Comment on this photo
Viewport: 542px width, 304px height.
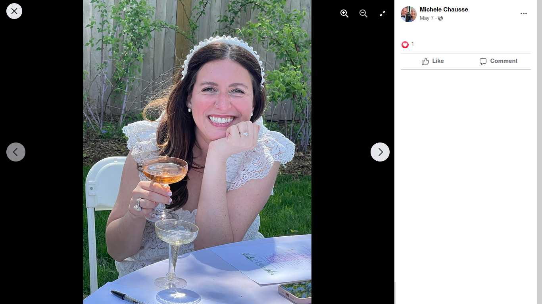[x=498, y=61]
